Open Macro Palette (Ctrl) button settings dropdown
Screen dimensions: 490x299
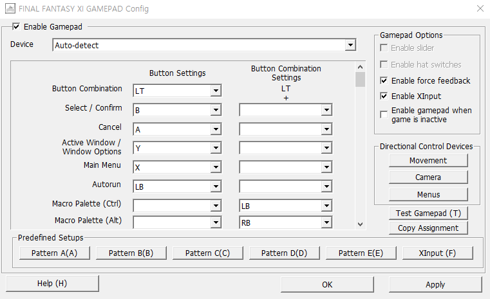coord(177,206)
